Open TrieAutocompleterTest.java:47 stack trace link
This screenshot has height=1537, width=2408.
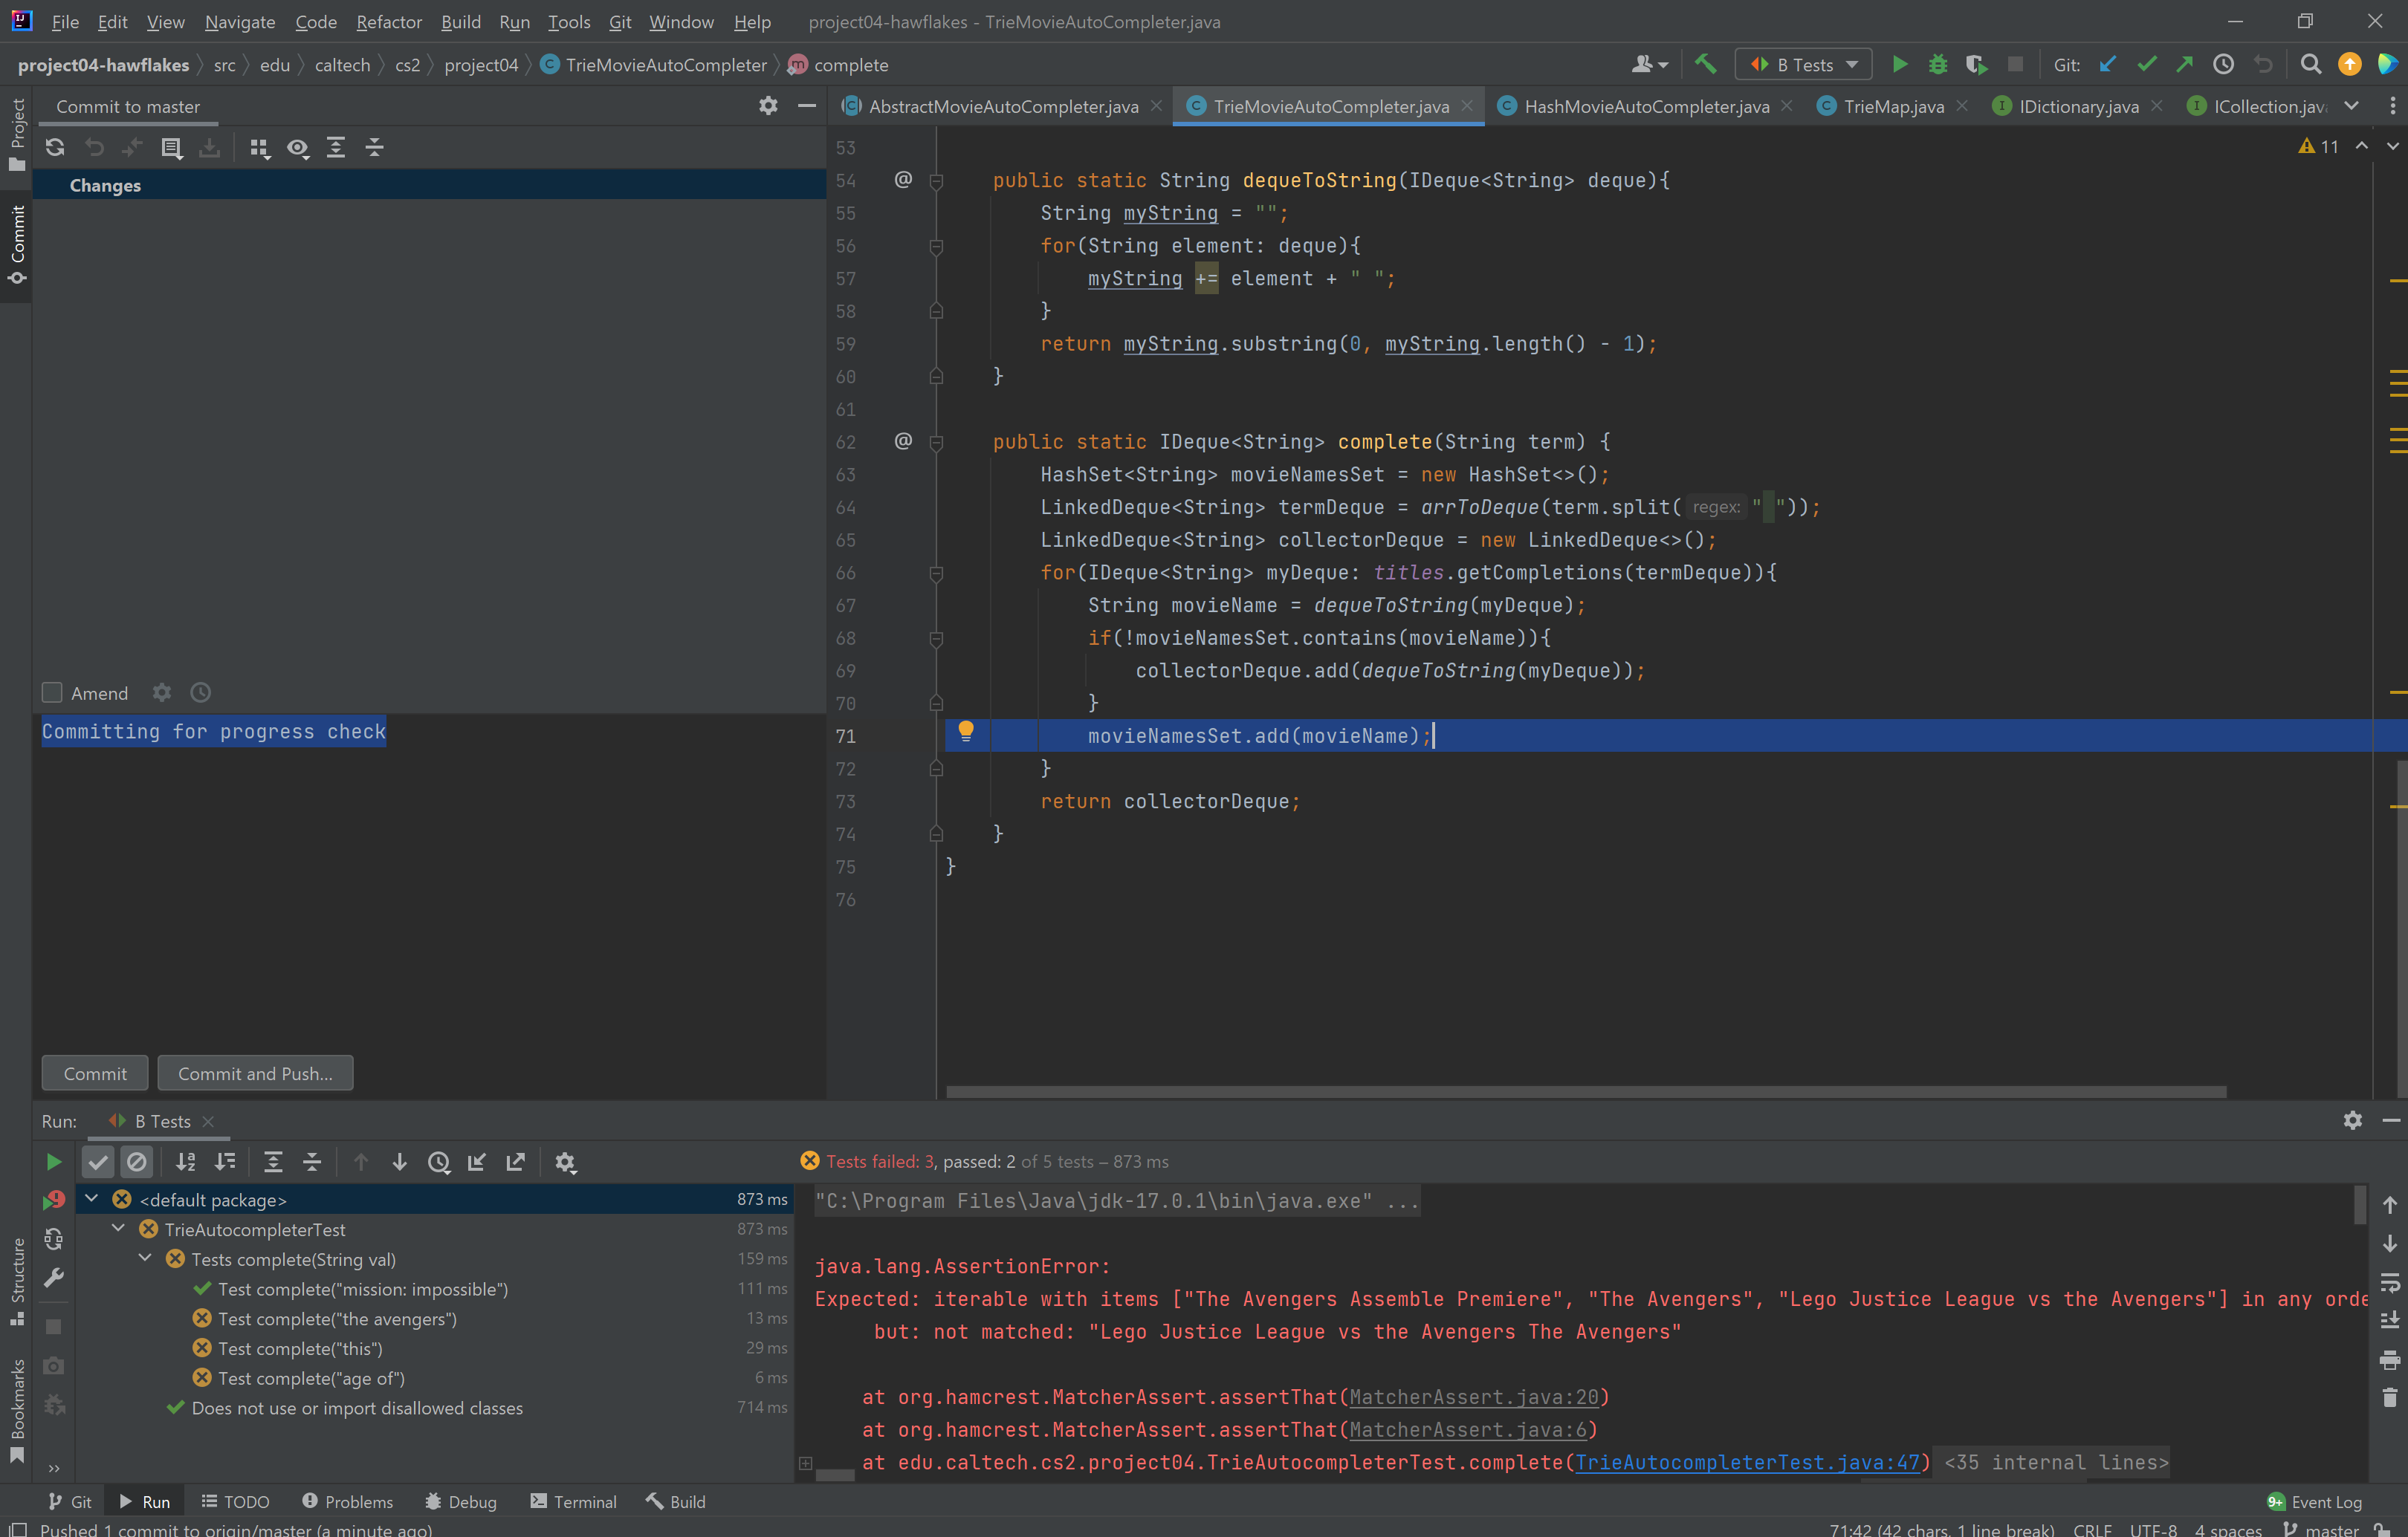click(x=1747, y=1462)
